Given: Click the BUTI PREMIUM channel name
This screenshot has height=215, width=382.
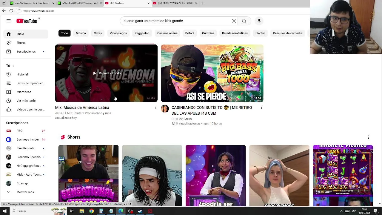Looking at the screenshot, I should 181,119.
